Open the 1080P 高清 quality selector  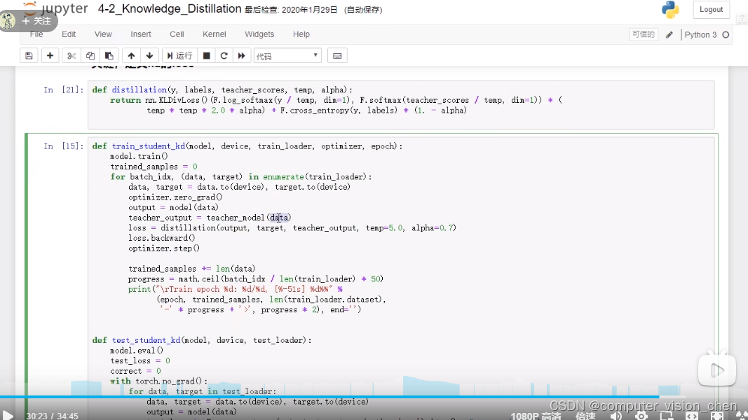pos(536,416)
